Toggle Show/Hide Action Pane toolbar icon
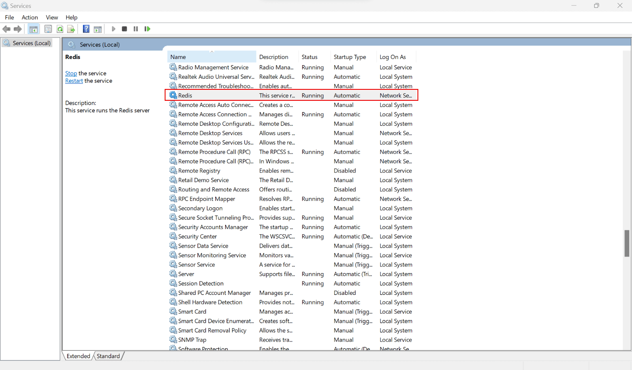 tap(98, 29)
